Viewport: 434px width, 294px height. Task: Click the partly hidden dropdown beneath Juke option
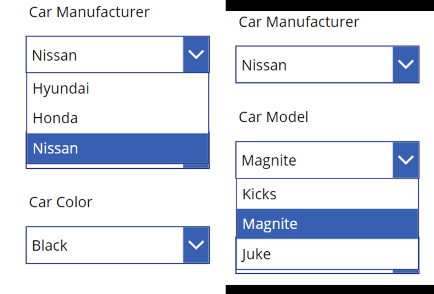pos(327,272)
